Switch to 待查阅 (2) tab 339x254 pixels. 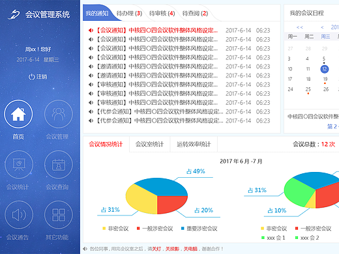coord(195,14)
